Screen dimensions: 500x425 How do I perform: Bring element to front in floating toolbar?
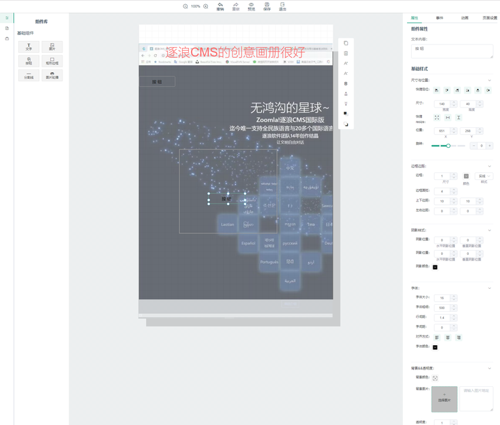click(346, 113)
